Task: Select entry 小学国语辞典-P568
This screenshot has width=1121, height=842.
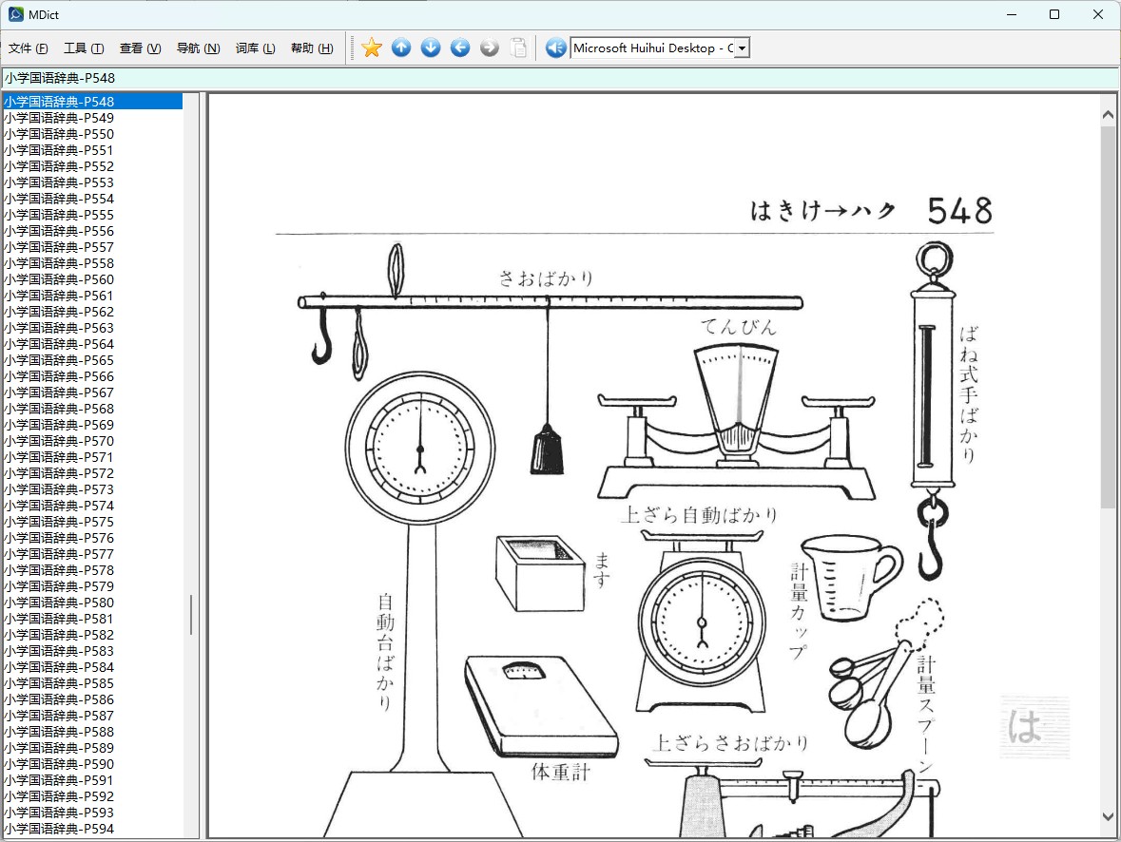Action: pos(92,408)
